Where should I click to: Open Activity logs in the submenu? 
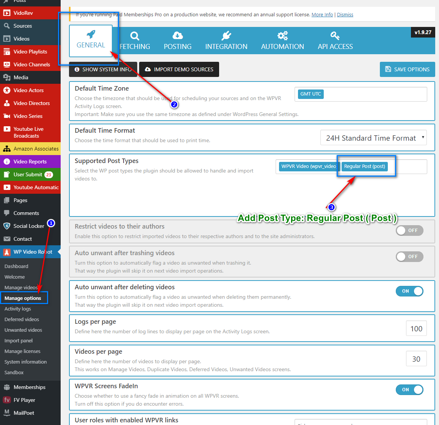18,309
